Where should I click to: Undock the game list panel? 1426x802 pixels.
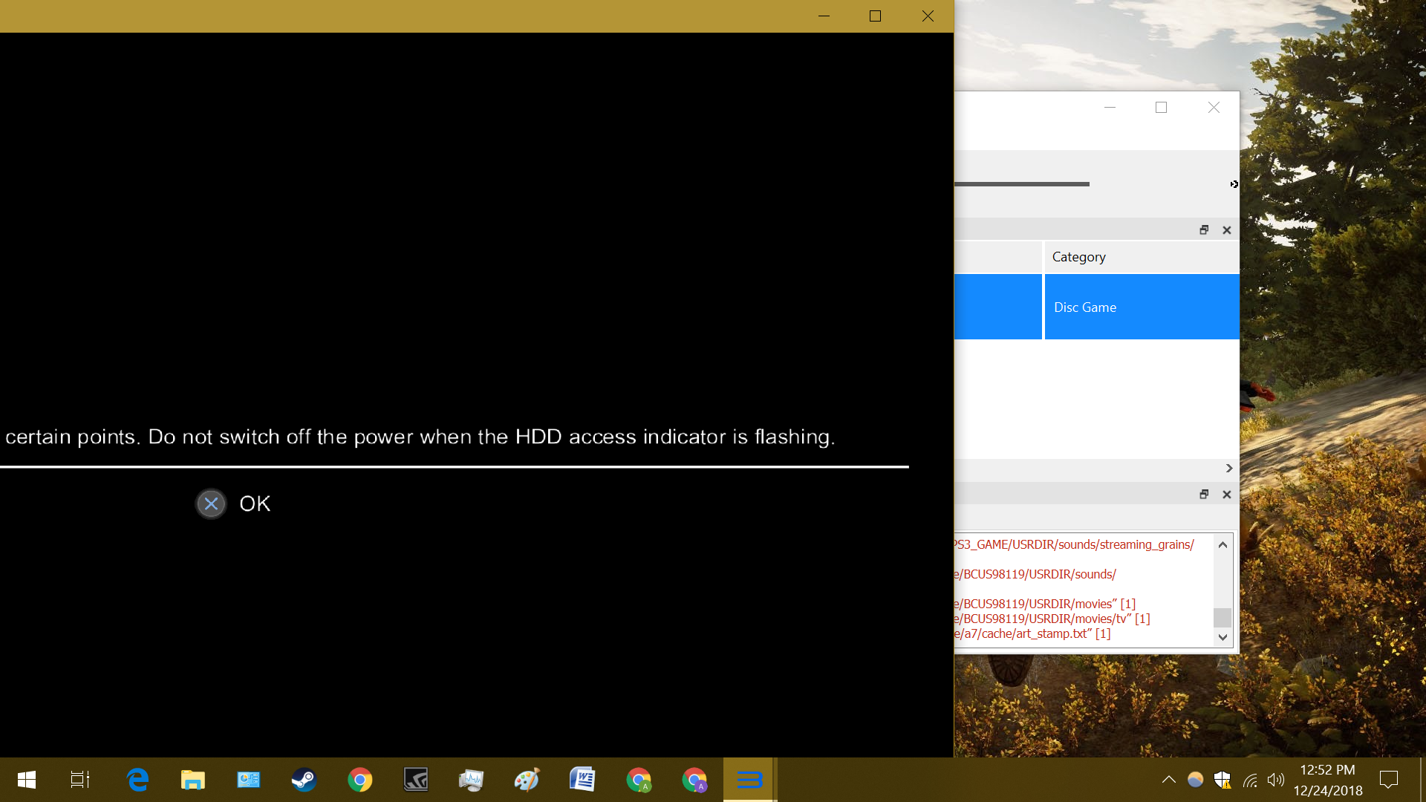tap(1204, 230)
